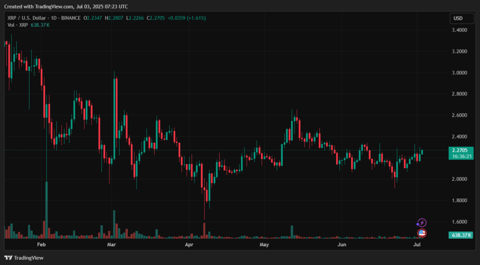The height and width of the screenshot is (265, 480).
Task: Click the current price label 2.2705 on axis
Action: point(460,151)
